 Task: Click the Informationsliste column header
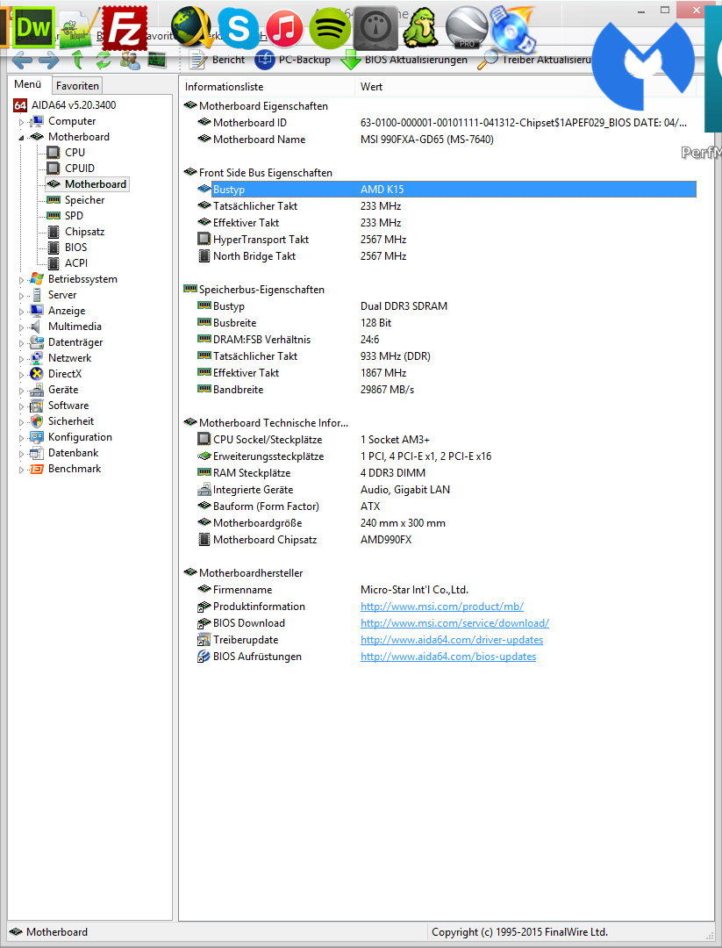click(x=267, y=86)
